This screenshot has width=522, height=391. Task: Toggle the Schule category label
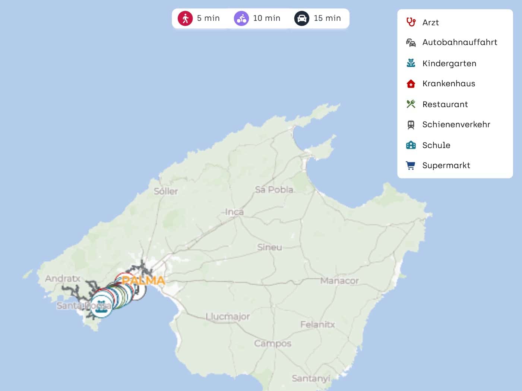pos(436,145)
